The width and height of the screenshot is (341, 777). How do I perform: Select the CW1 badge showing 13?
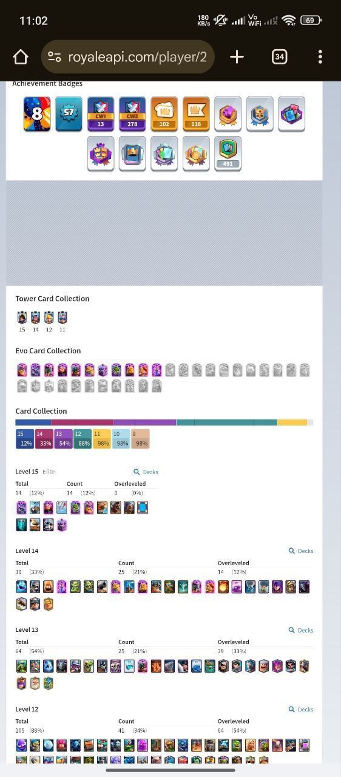(x=101, y=114)
